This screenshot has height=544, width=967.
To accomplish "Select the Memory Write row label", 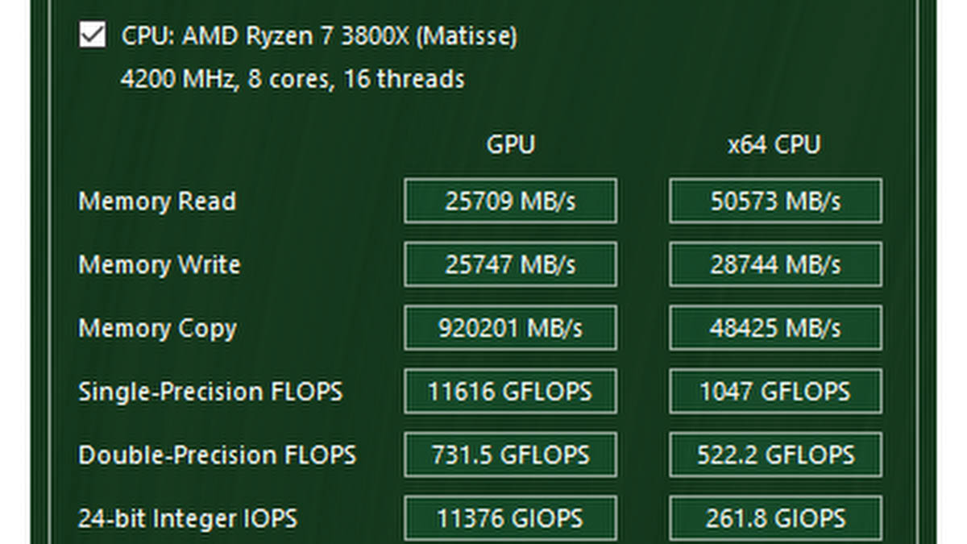I will coord(160,264).
